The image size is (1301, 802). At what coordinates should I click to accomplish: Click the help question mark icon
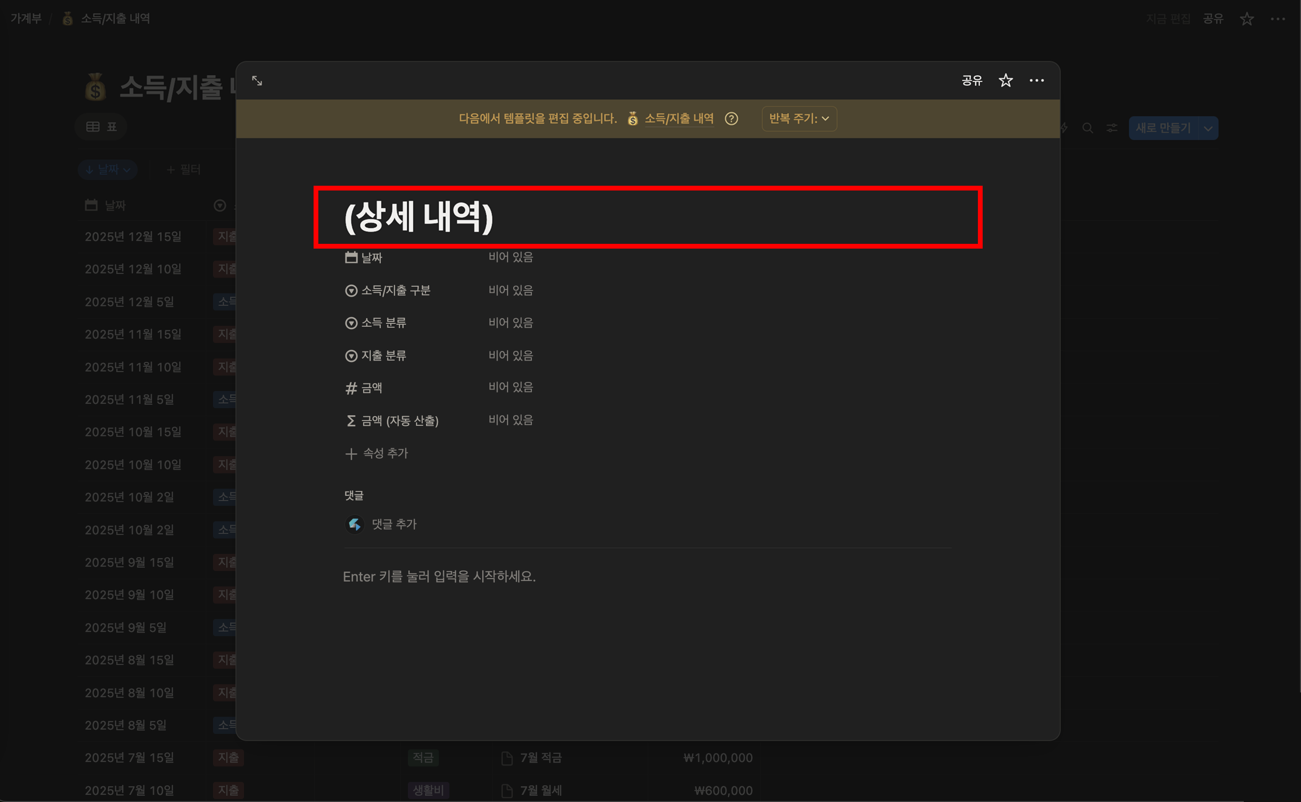point(731,119)
